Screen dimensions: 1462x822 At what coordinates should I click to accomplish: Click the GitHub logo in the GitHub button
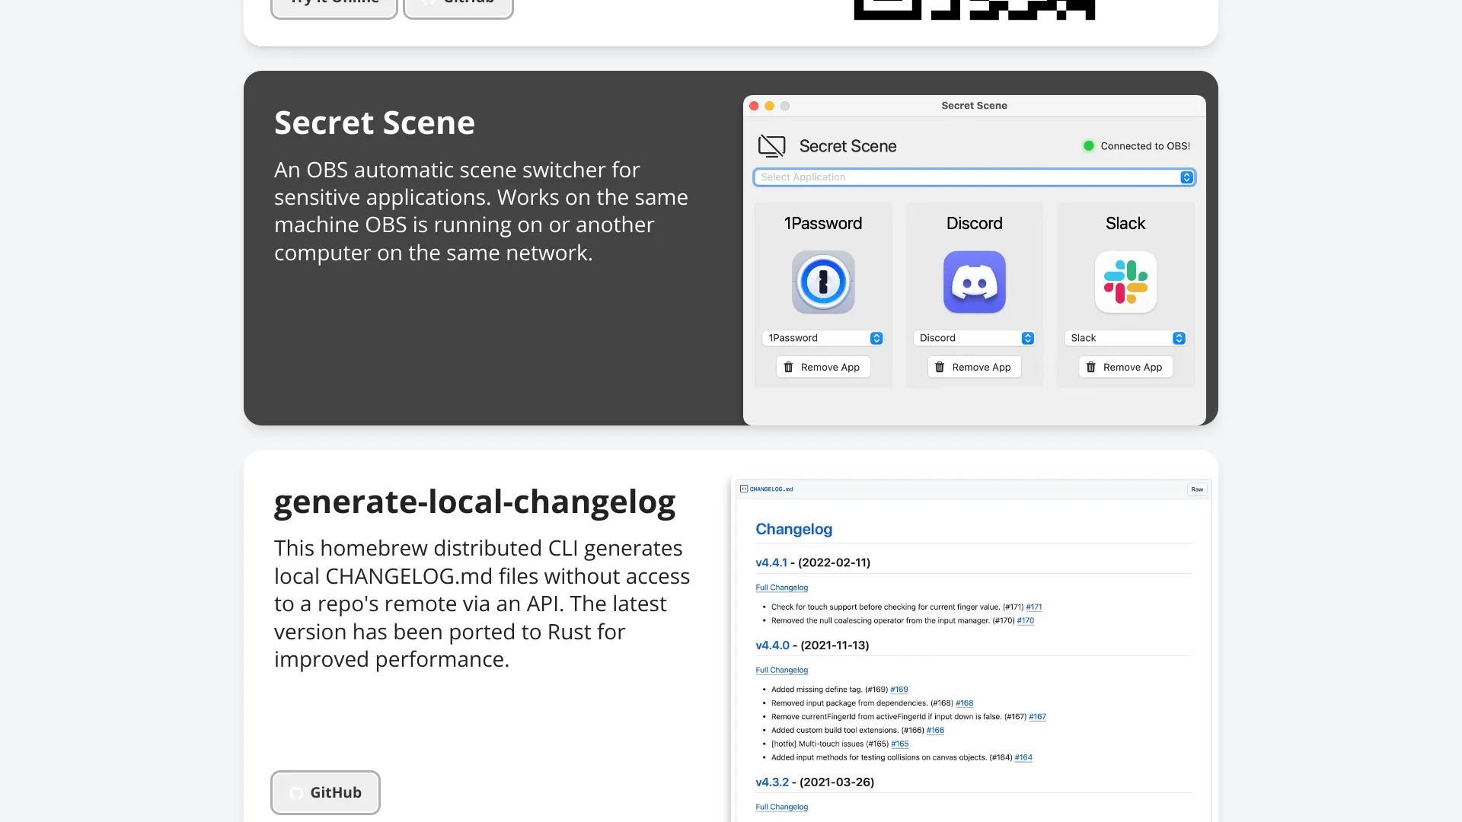296,793
